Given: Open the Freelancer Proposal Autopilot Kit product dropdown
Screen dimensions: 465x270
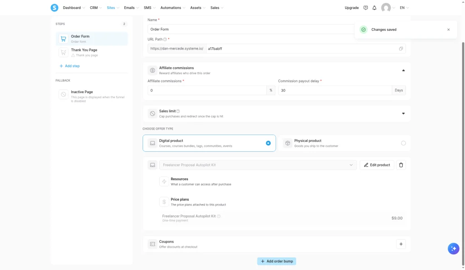Looking at the screenshot, I should (258, 165).
